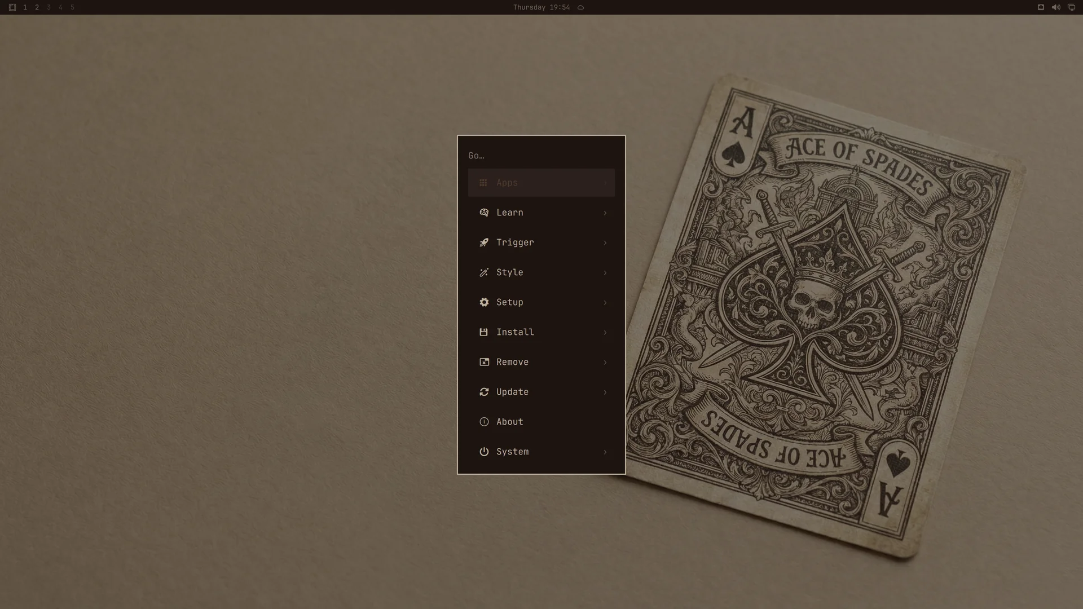Viewport: 1083px width, 609px height.
Task: Select the Install menu entry
Action: [541, 332]
